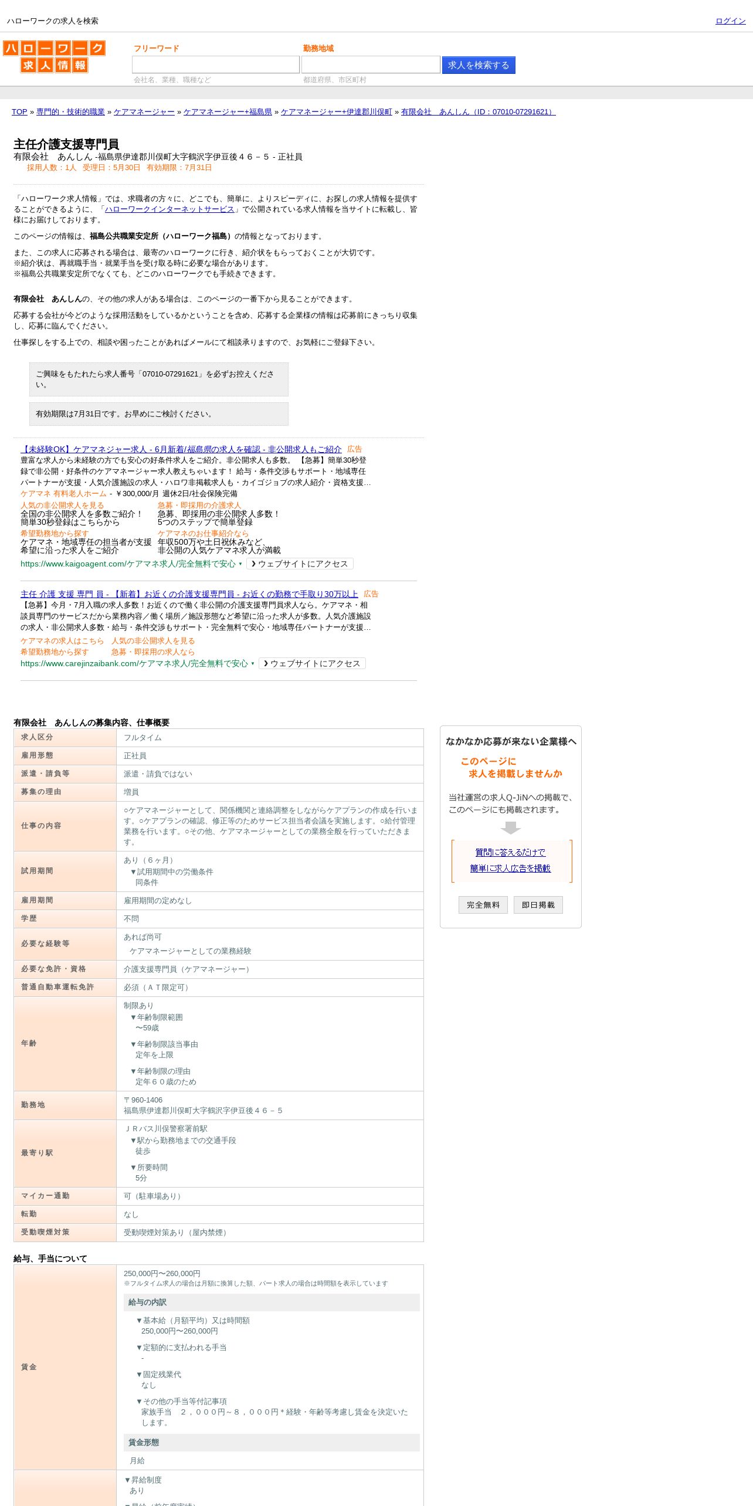Click ウェブサイトにアクセス button for carejinzaibank ad
Viewport: 753px width, 1506px height.
[313, 663]
